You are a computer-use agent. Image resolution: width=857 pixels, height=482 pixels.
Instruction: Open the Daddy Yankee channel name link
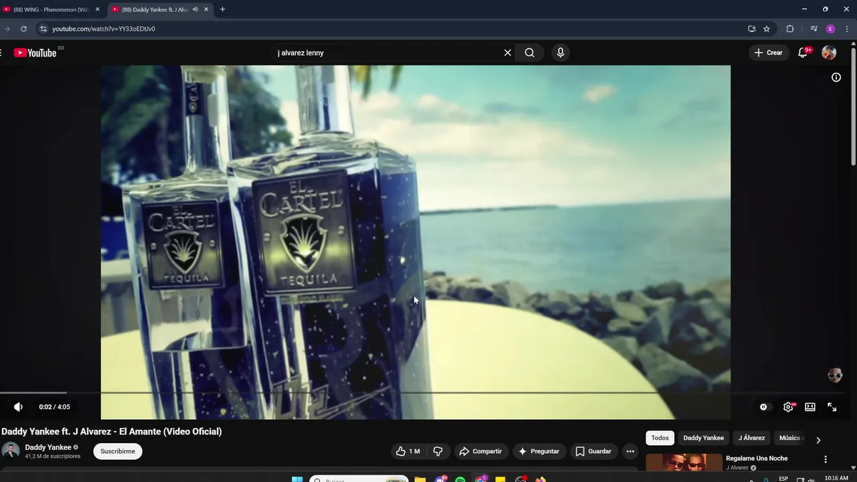[48, 447]
